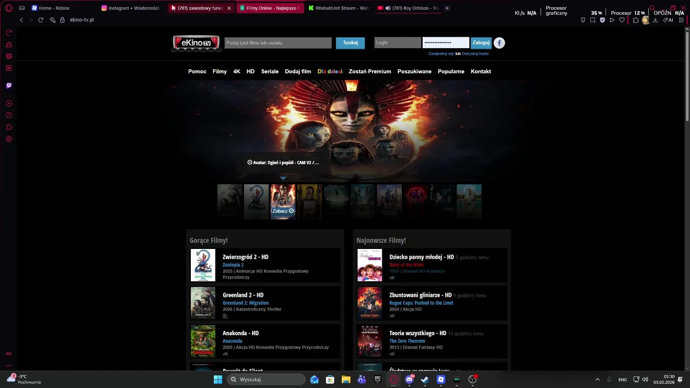Open Teoria wszystkiego - HD link

(x=418, y=334)
